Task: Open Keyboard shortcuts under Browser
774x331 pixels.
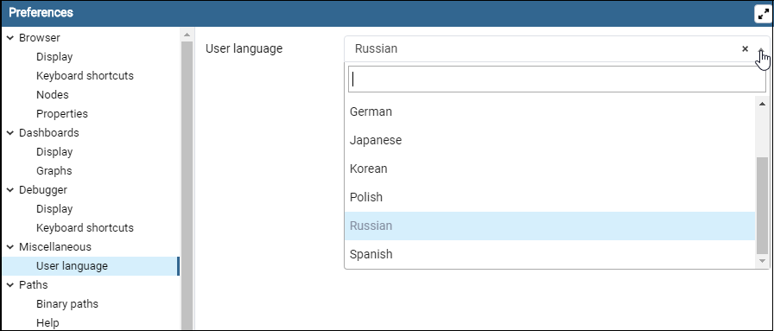Action: click(x=85, y=75)
